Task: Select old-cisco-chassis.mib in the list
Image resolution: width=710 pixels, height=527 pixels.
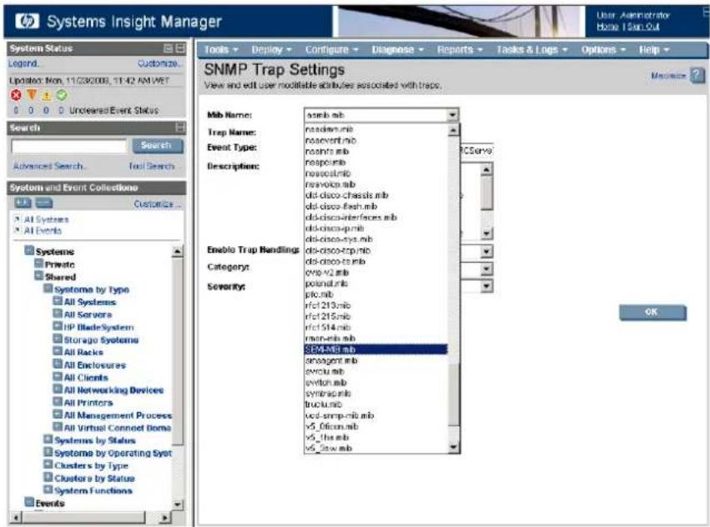Action: 375,195
